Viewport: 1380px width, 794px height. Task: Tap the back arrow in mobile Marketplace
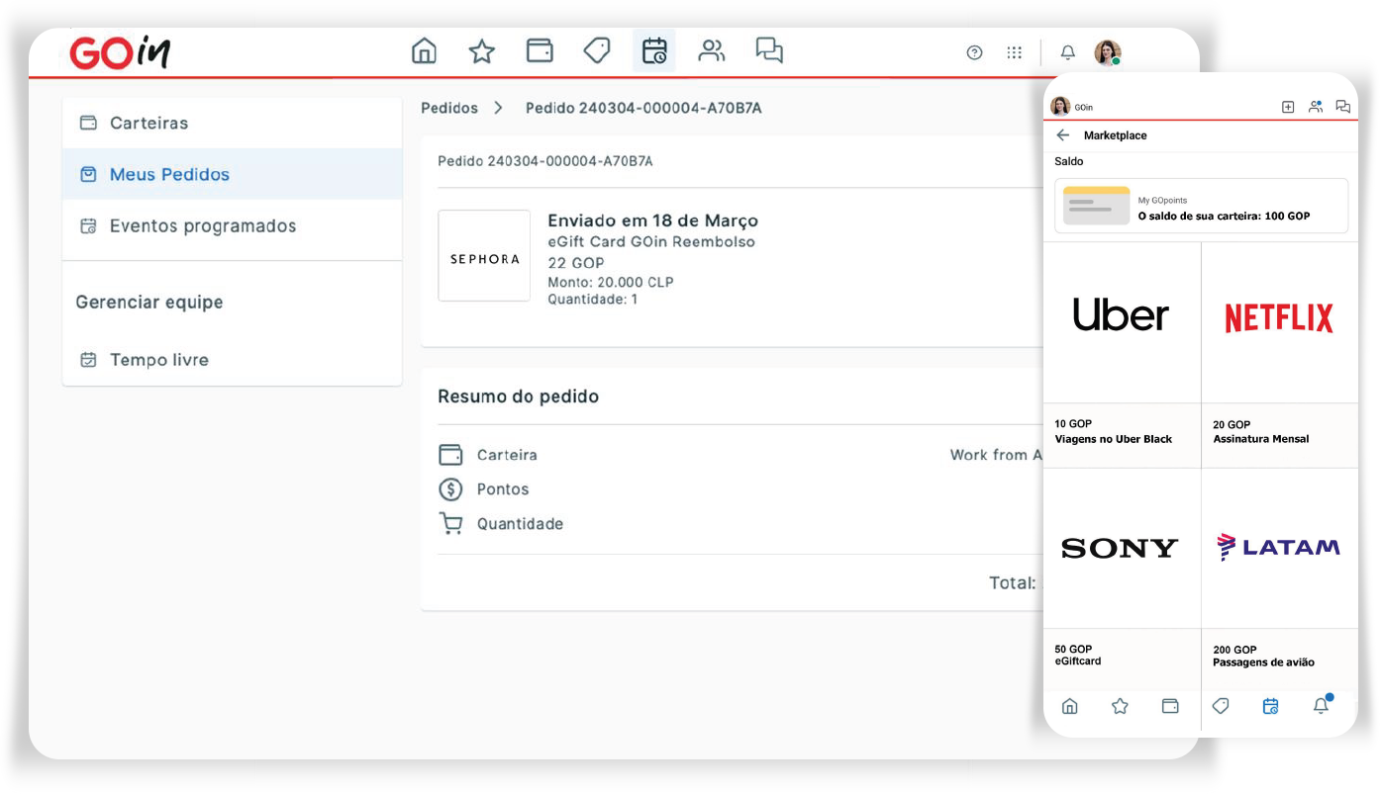(1063, 135)
